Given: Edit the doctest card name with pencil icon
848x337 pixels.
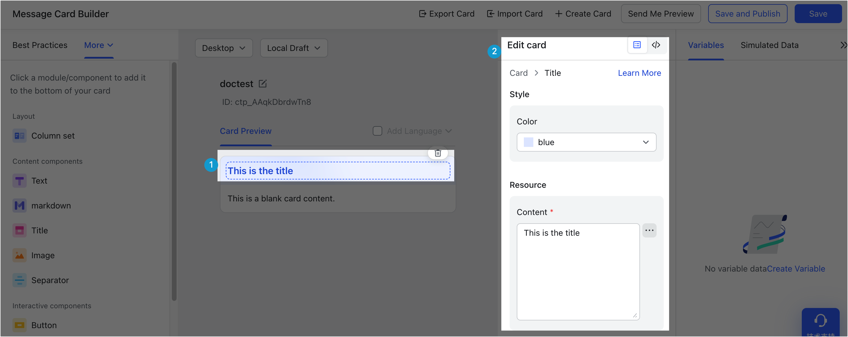Looking at the screenshot, I should pyautogui.click(x=263, y=84).
